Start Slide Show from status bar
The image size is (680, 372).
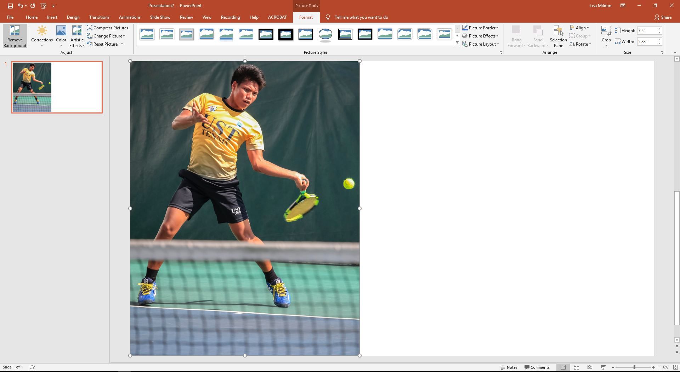pos(603,367)
